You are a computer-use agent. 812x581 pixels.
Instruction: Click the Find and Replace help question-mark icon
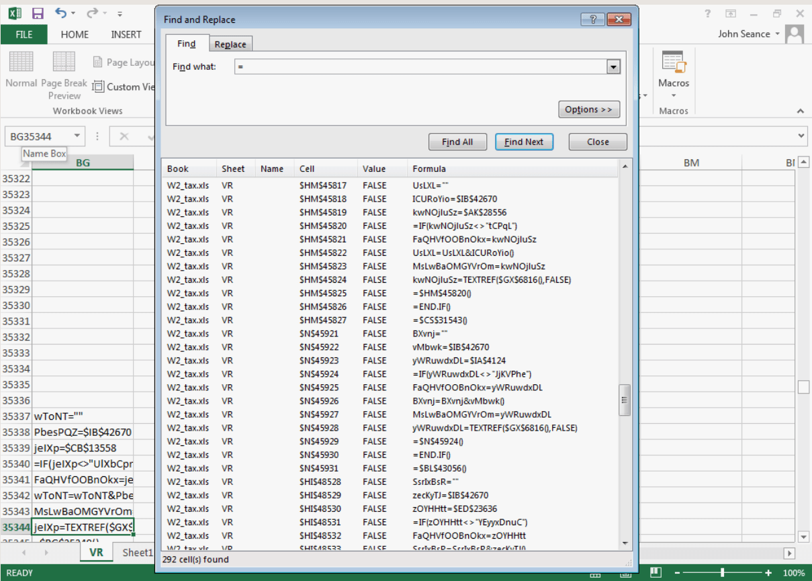pyautogui.click(x=593, y=19)
